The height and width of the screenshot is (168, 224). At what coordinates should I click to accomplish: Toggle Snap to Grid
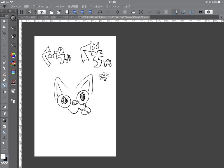click(x=191, y=12)
